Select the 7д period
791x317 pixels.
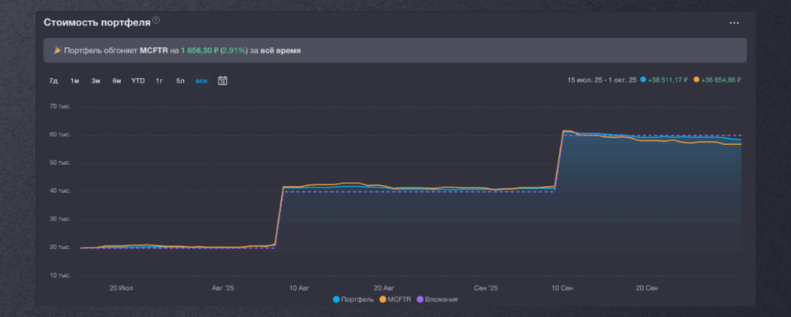pos(53,80)
